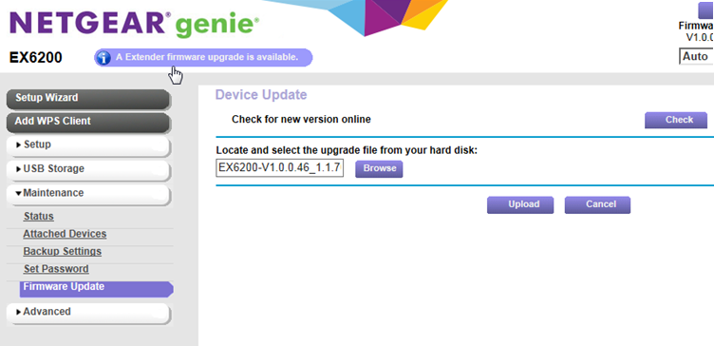Screen dimensions: 714x346
Task: Collapse the Maintenance section
Action: pyautogui.click(x=88, y=194)
